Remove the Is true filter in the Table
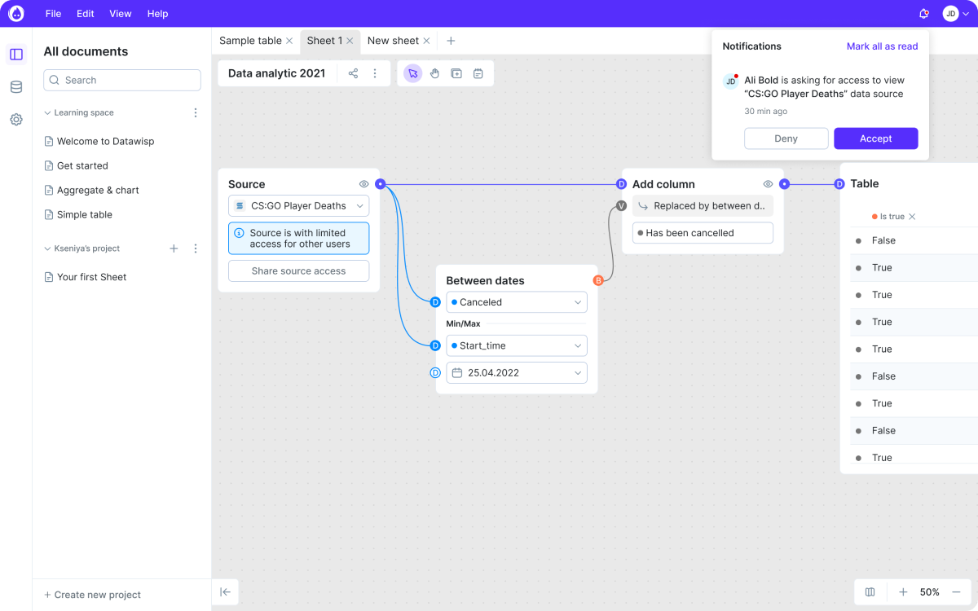This screenshot has width=978, height=611. (913, 217)
